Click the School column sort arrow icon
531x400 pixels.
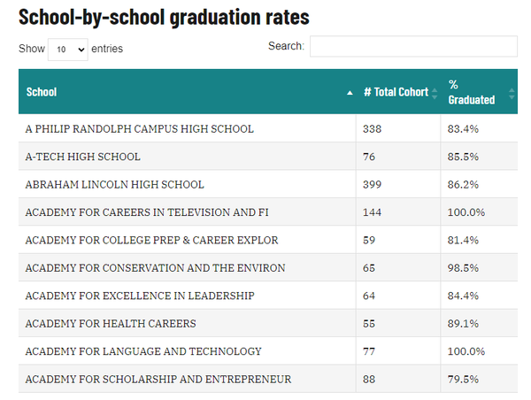coord(350,92)
